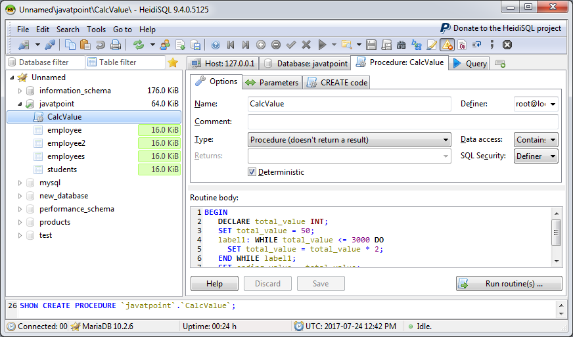The width and height of the screenshot is (573, 337).
Task: Expand the performance_schema database node
Action: [x=20, y=209]
